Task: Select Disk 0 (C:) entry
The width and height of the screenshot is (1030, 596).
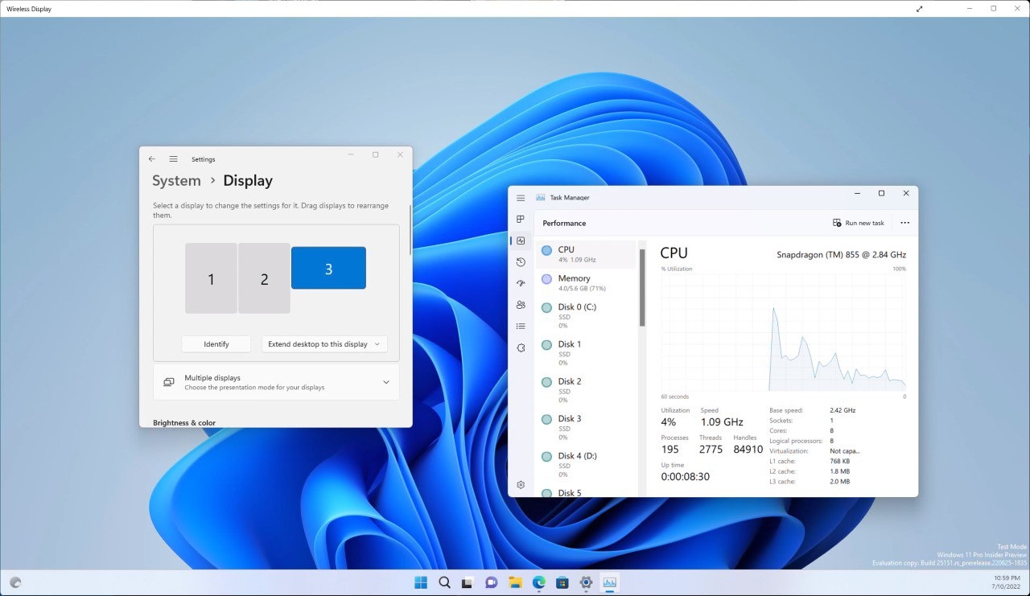Action: 587,317
